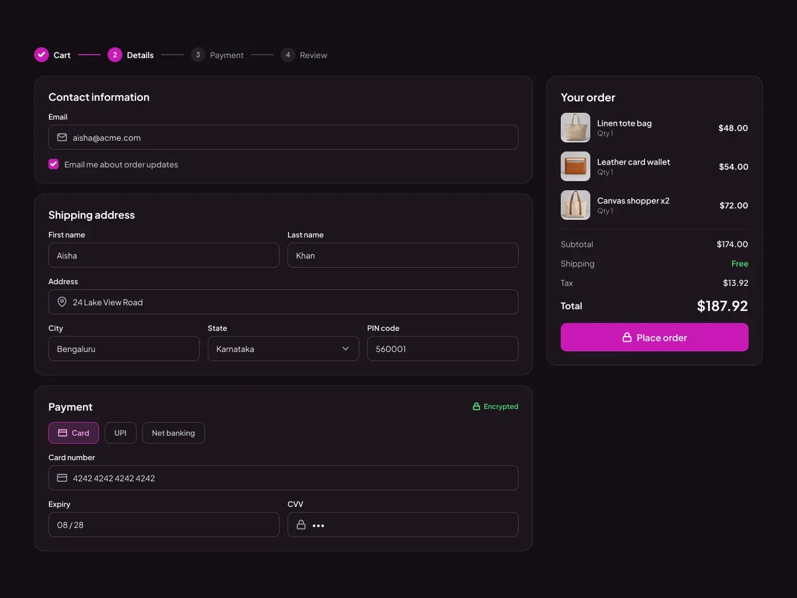Click the Email input with aisha@acme.com
Viewport: 797px width, 598px height.
click(x=284, y=137)
